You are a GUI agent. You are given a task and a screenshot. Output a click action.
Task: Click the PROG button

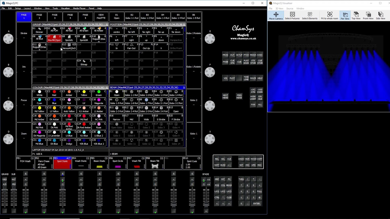point(225,55)
